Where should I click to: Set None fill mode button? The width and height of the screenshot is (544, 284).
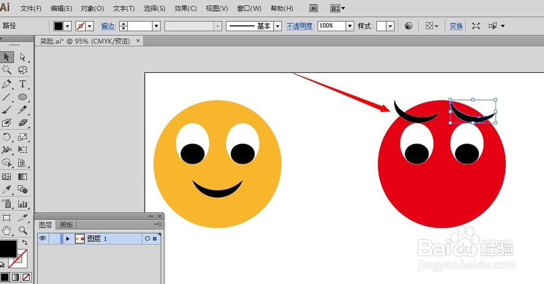pyautogui.click(x=26, y=277)
